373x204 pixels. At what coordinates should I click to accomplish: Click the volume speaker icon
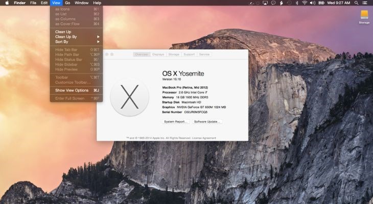(x=313, y=3)
